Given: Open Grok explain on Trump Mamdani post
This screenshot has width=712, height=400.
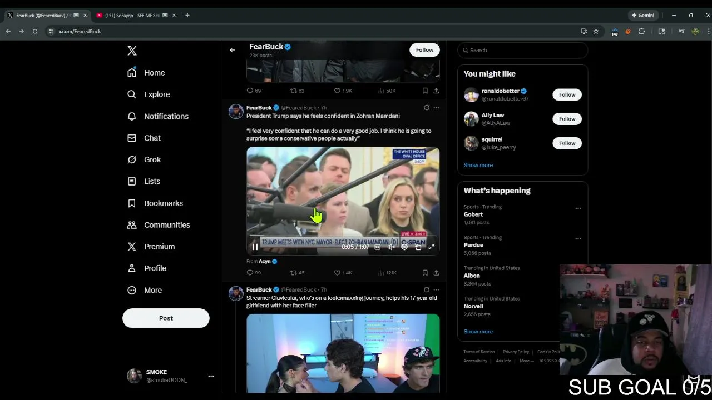Looking at the screenshot, I should (427, 108).
